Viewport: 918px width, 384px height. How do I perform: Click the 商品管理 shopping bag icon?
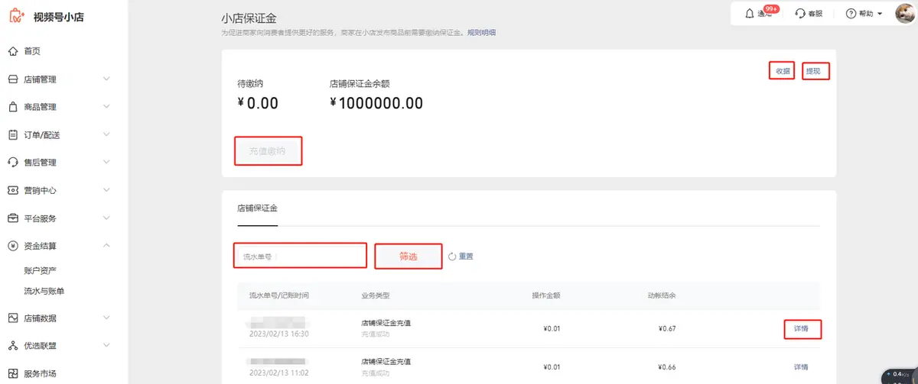(x=13, y=107)
